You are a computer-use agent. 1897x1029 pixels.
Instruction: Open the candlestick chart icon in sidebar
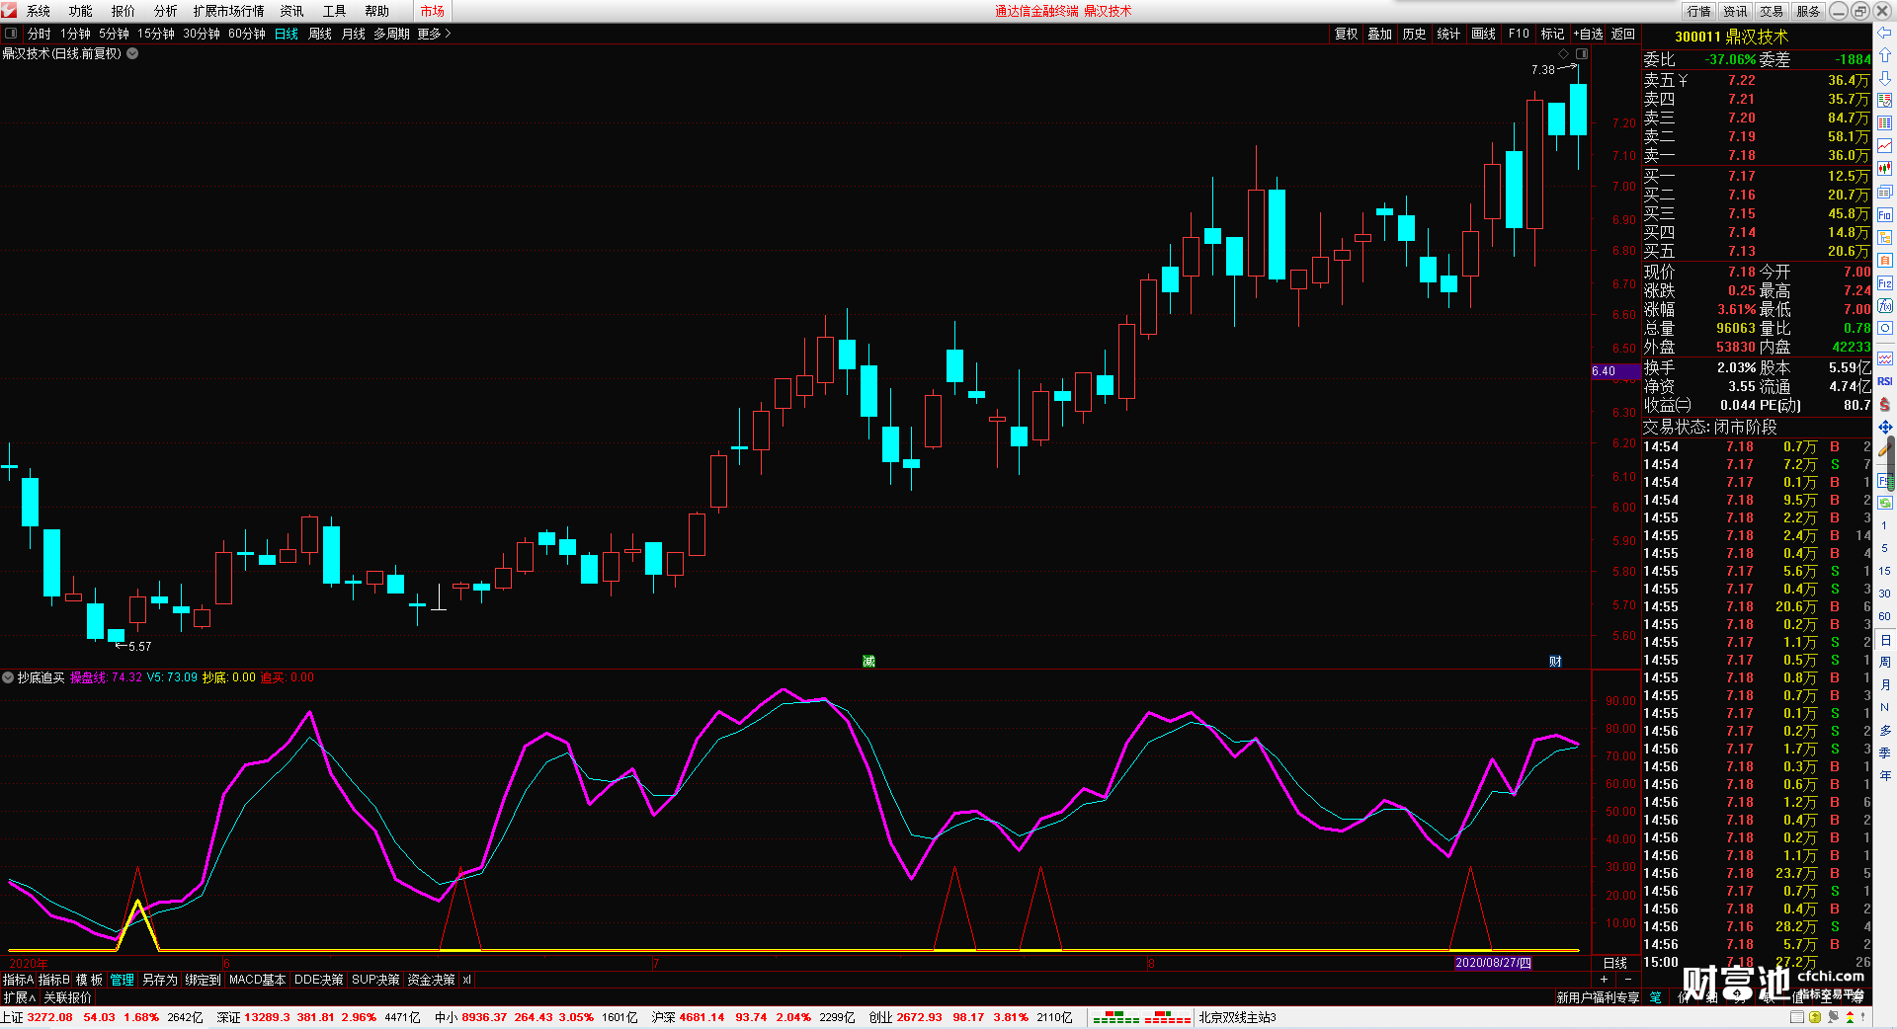[1885, 169]
